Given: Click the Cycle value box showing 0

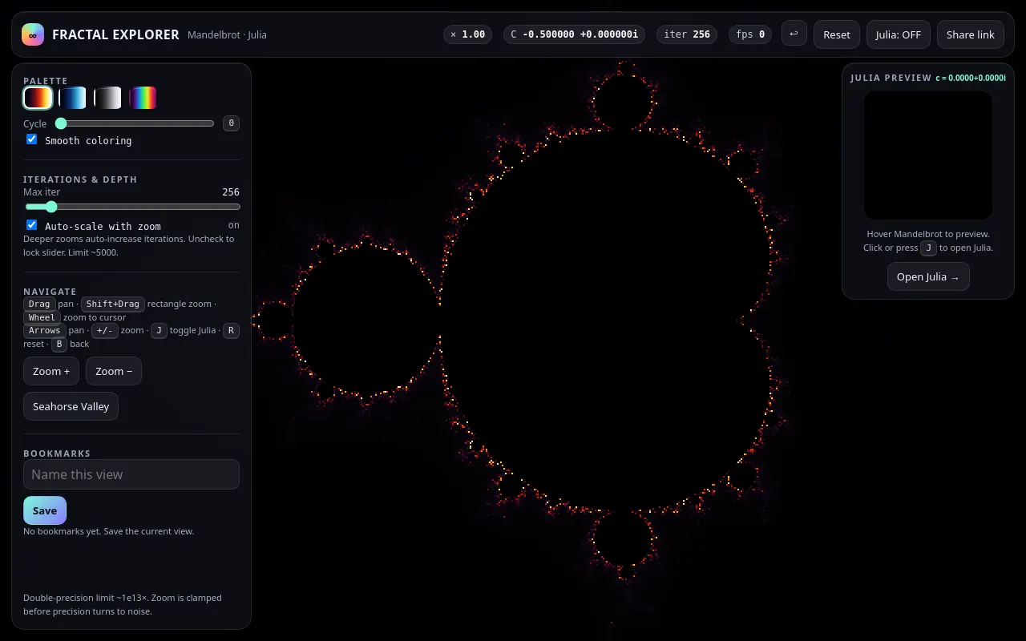Looking at the screenshot, I should click(231, 123).
